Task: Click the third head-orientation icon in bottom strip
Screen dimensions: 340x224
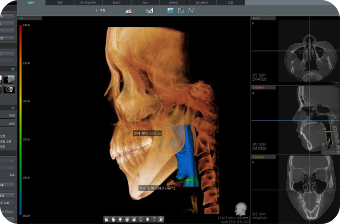Action: [120, 219]
